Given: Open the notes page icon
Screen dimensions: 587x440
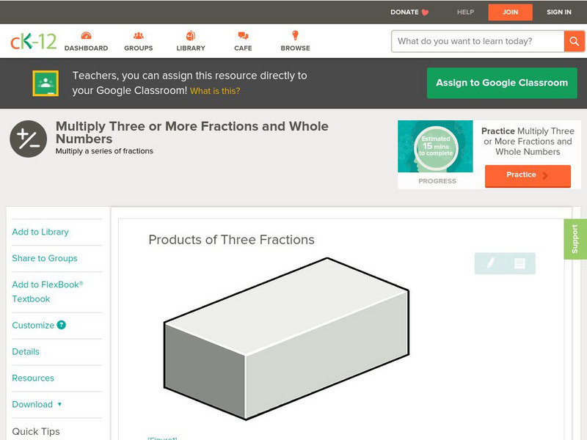Looking at the screenshot, I should [x=519, y=263].
